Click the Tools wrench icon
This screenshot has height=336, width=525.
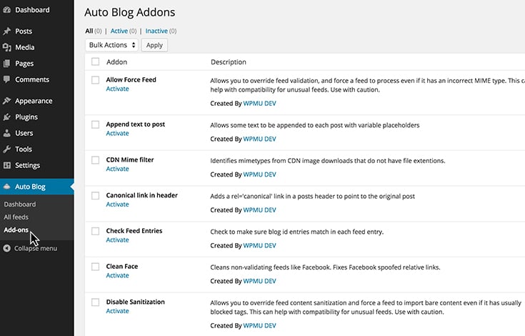click(x=7, y=149)
